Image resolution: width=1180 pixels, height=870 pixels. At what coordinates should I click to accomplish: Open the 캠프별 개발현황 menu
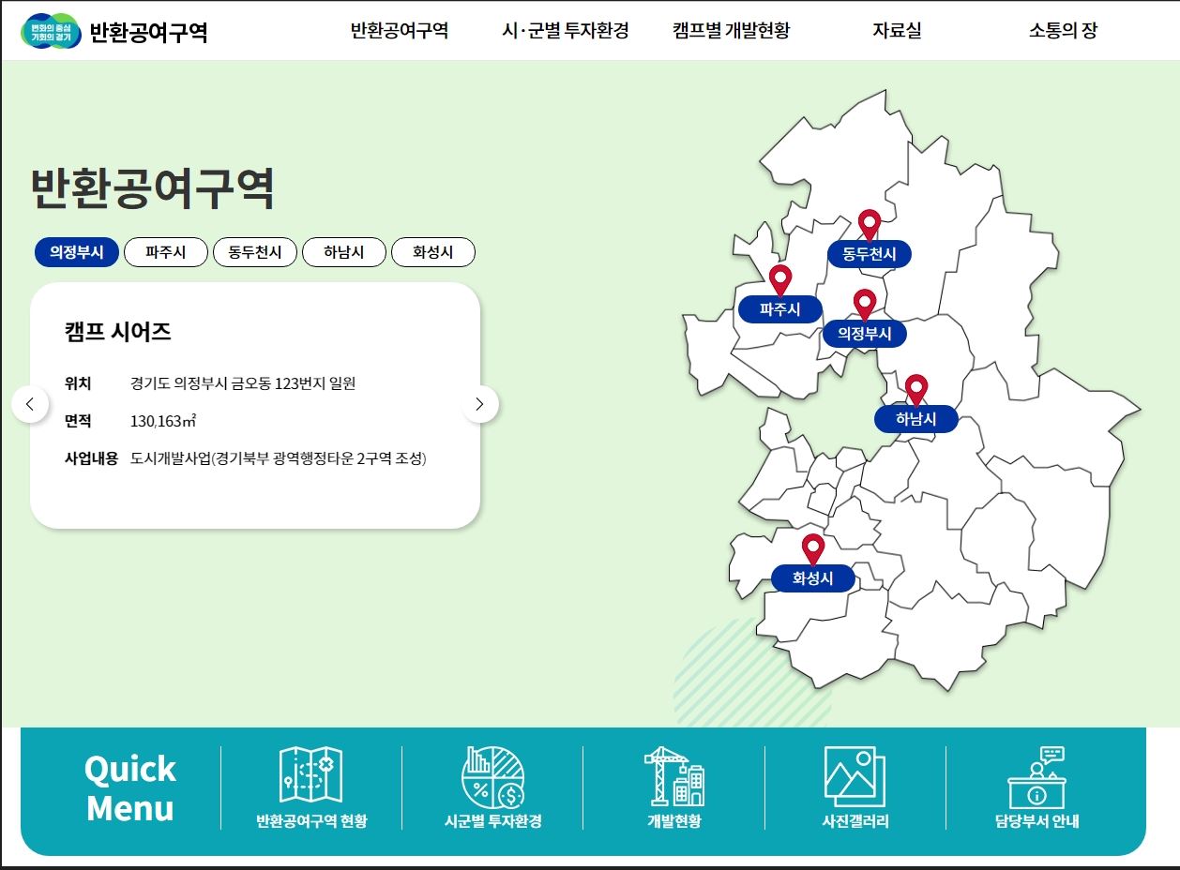[732, 31]
